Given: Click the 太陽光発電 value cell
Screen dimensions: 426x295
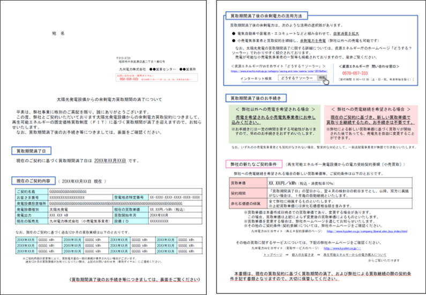Looking at the screenshot, I should coord(80,209).
